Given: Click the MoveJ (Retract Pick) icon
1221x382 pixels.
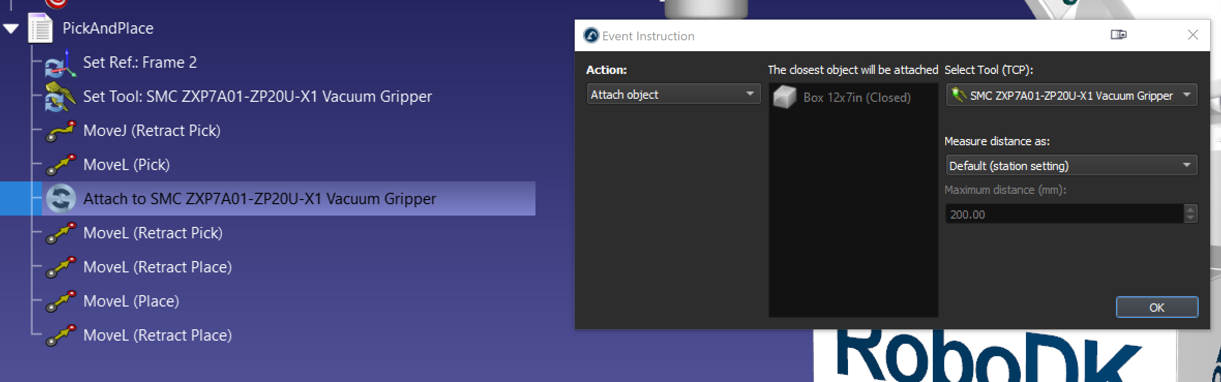Looking at the screenshot, I should point(60,131).
